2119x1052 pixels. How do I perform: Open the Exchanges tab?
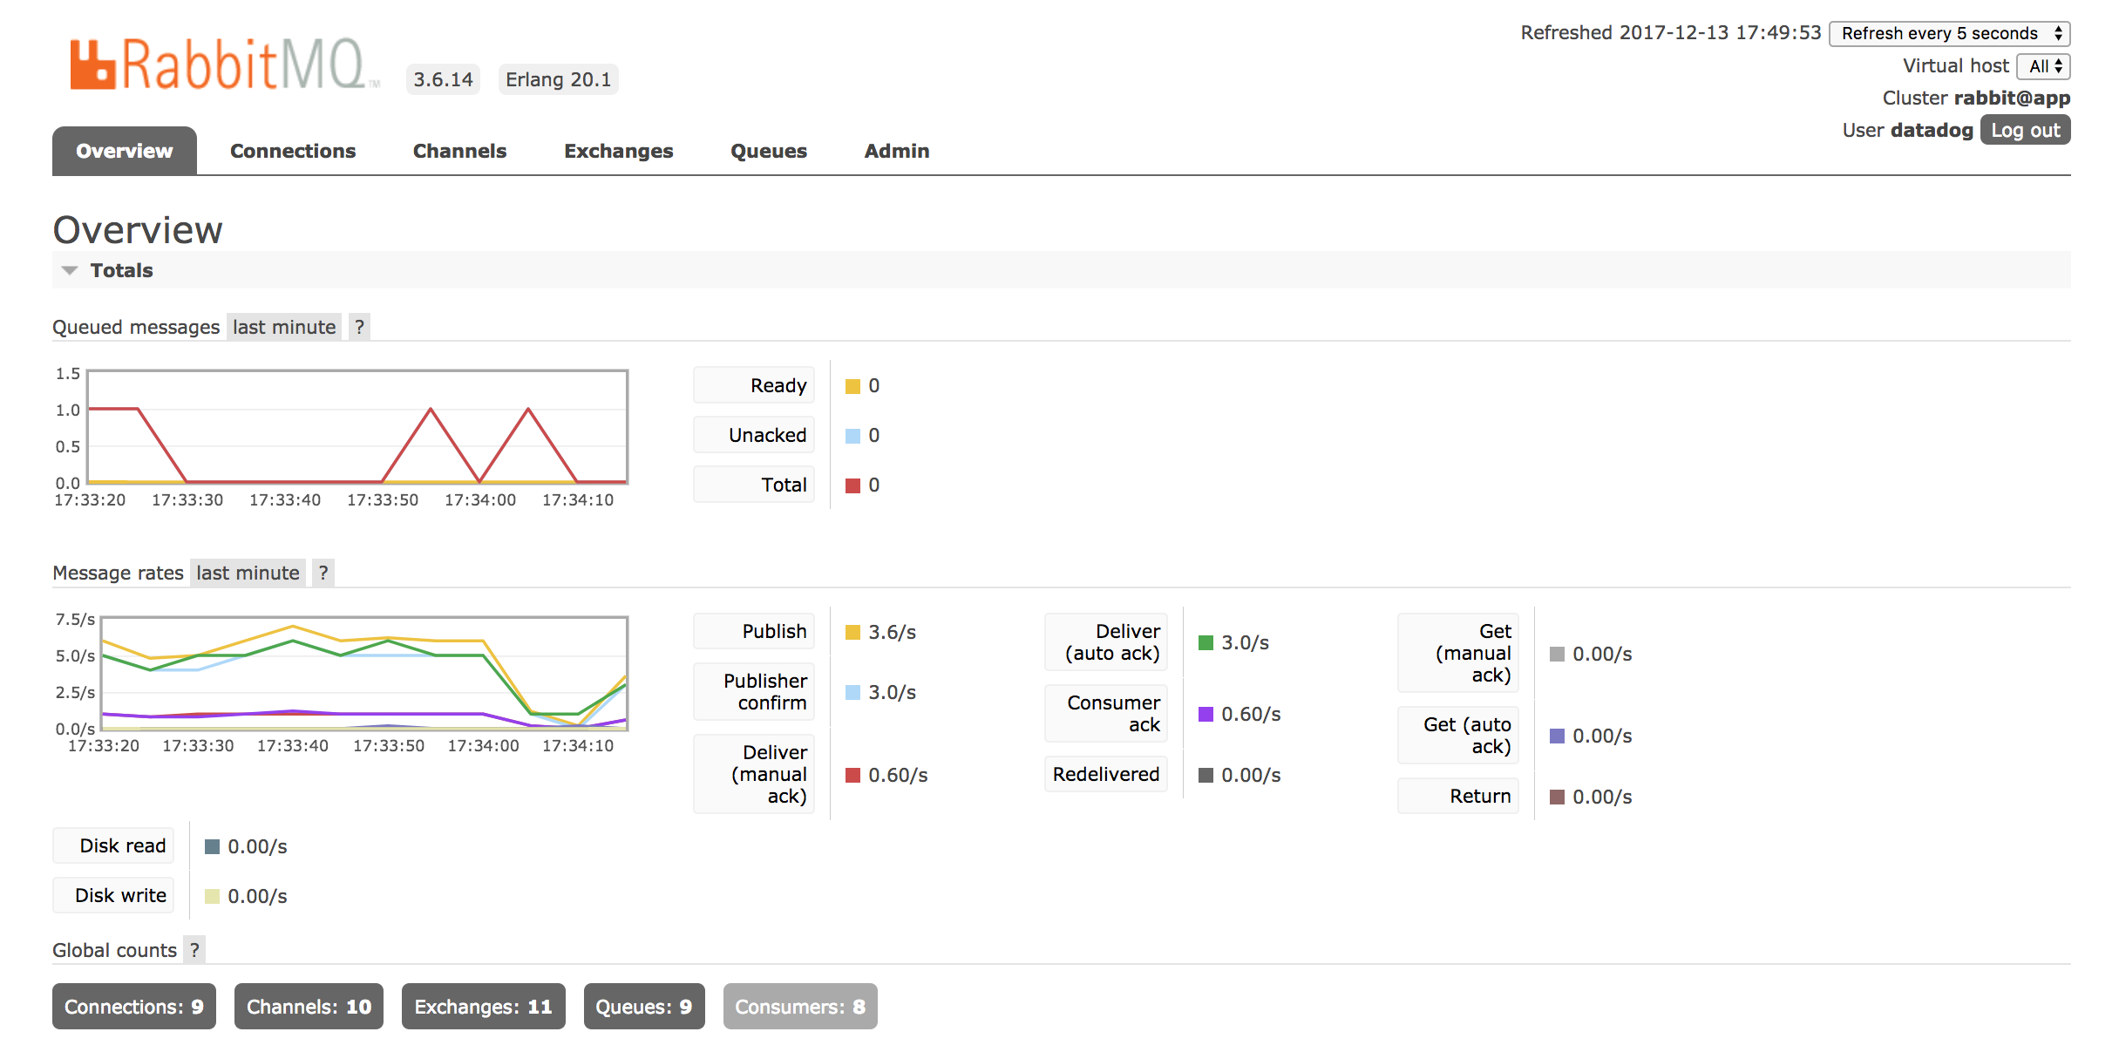click(x=618, y=150)
